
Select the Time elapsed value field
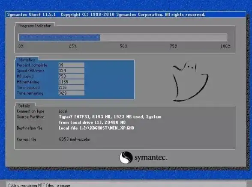pyautogui.click(x=71, y=87)
